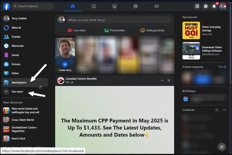
Task: Open Memories from the sidebar
Action: pyautogui.click(x=25, y=46)
